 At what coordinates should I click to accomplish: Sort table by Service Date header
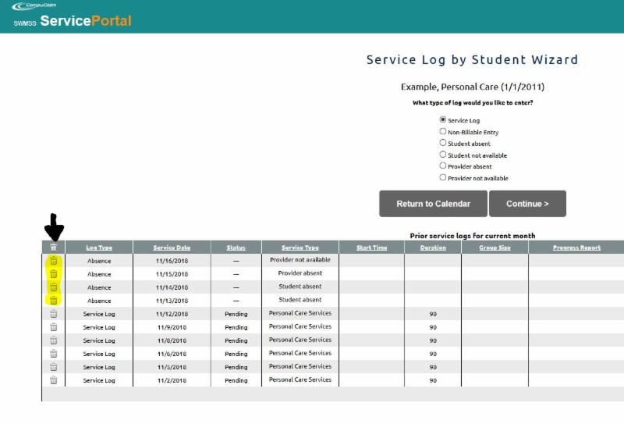pyautogui.click(x=172, y=248)
